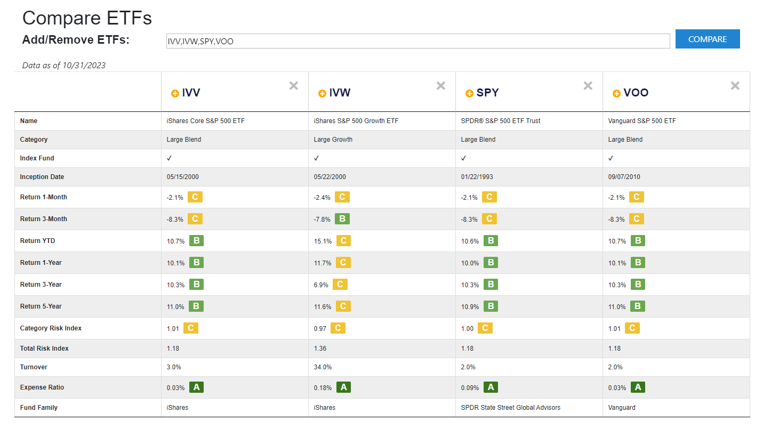Click the Expense Ratio row label

pos(42,387)
